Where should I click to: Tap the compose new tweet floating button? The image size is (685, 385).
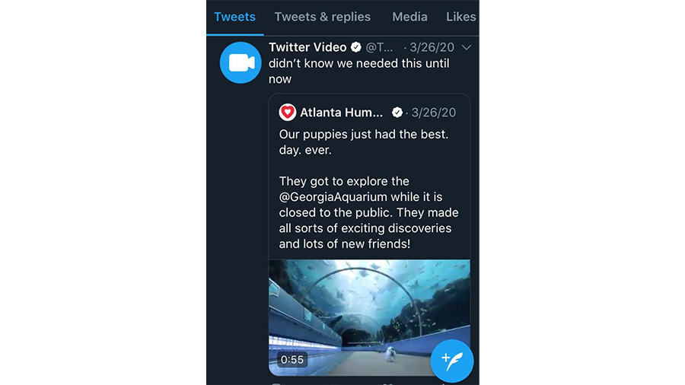451,361
